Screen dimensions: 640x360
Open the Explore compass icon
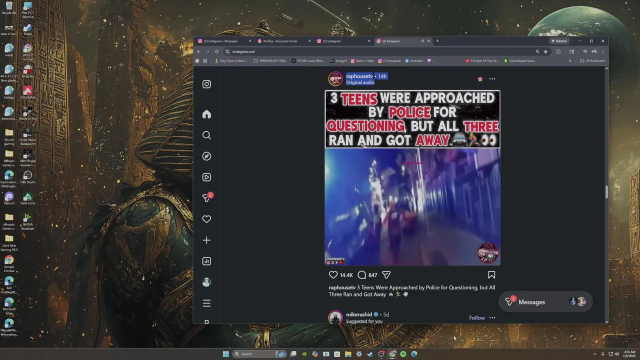click(206, 156)
